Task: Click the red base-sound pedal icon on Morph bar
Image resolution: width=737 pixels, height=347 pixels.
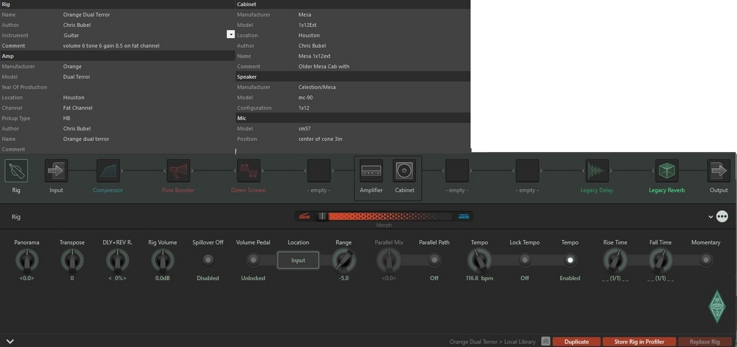Action: 305,216
